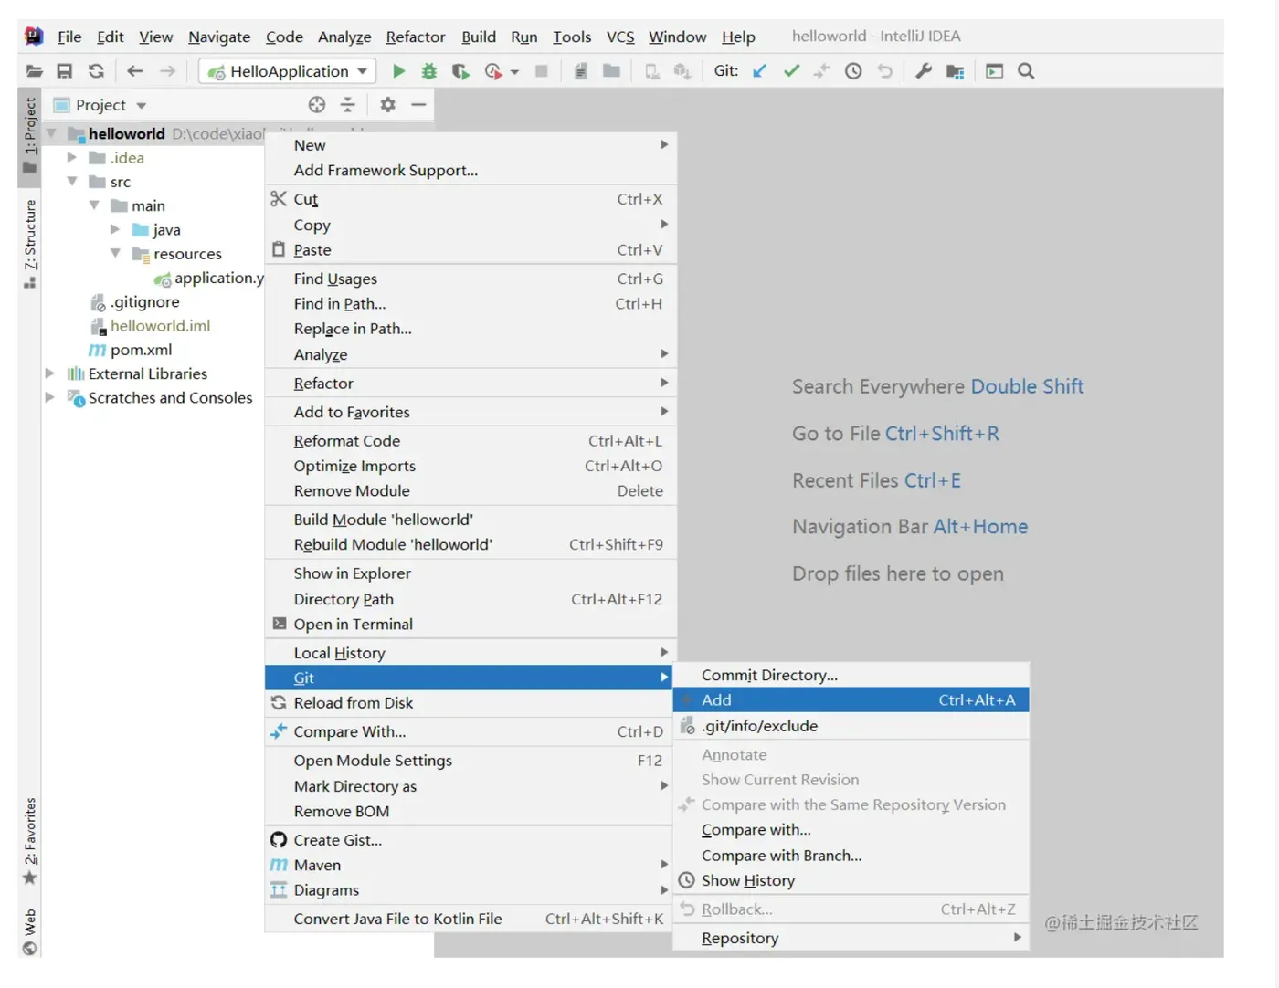Image resolution: width=1279 pixels, height=988 pixels.
Task: Open Project Structure icon
Action: pyautogui.click(x=956, y=71)
